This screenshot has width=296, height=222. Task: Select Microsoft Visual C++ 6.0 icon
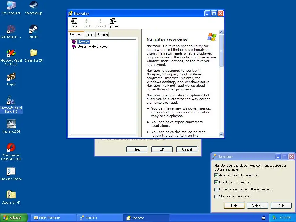11,58
